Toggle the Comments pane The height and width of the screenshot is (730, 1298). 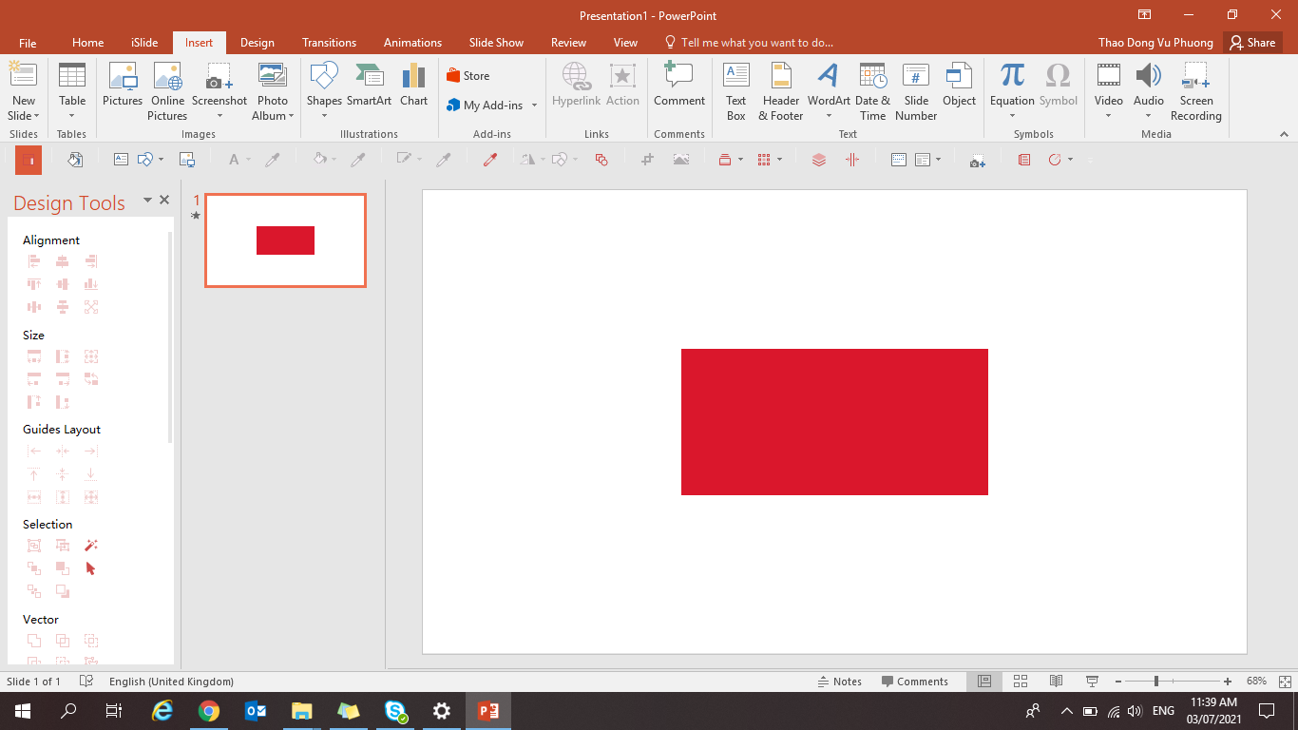point(915,682)
